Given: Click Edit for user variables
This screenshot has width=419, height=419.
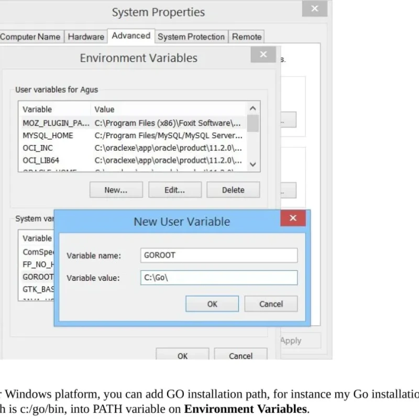Looking at the screenshot, I should click(175, 190).
